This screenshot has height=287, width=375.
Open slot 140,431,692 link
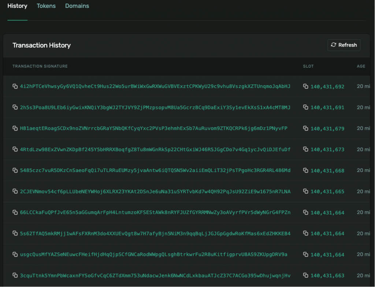[x=327, y=87]
